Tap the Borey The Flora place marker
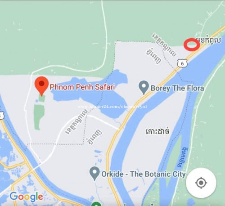Screen dimensions: 225x206 144,88
